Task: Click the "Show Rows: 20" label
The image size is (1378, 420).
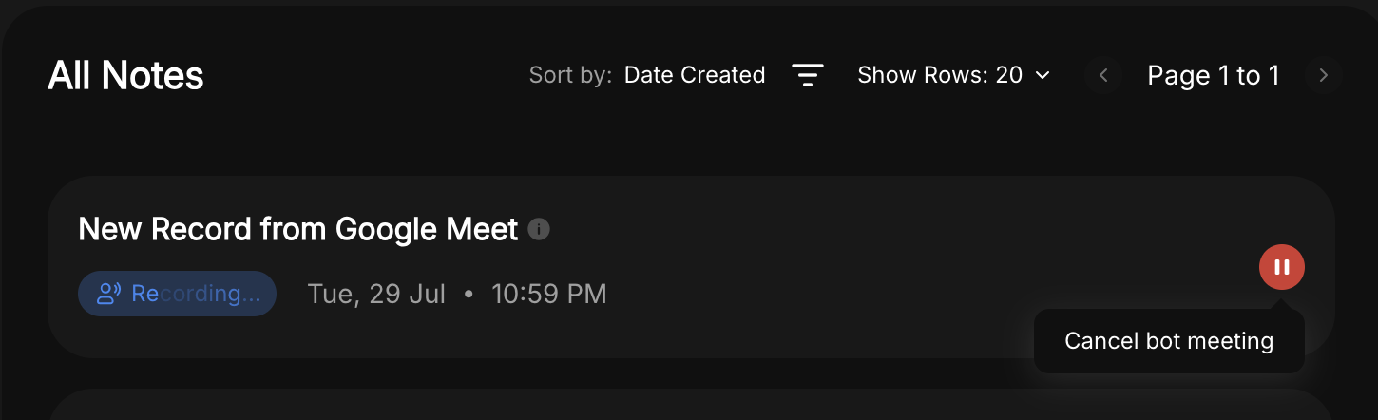Action: 939,75
